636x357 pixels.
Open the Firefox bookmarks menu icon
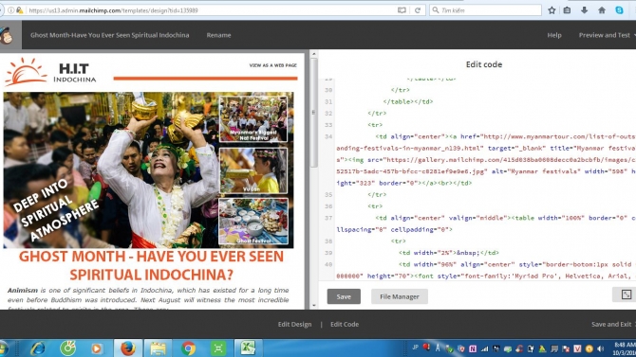pos(567,10)
